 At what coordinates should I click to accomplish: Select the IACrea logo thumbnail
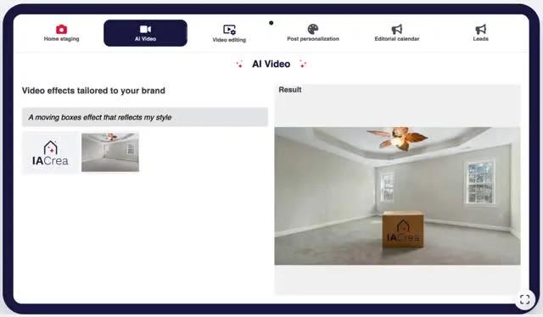(51, 153)
